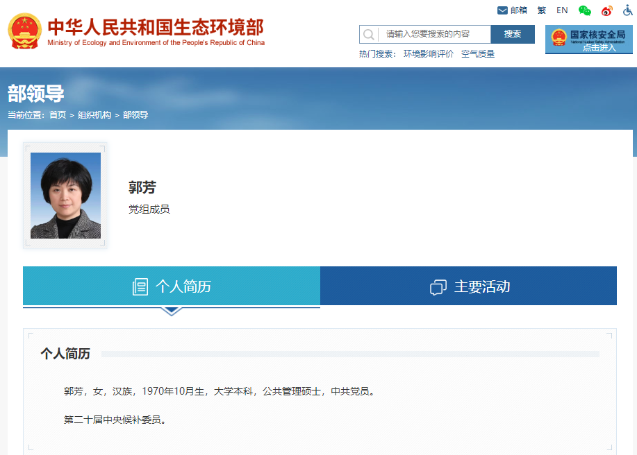Open the Weibo icon link
This screenshot has width=637, height=455.
point(606,10)
